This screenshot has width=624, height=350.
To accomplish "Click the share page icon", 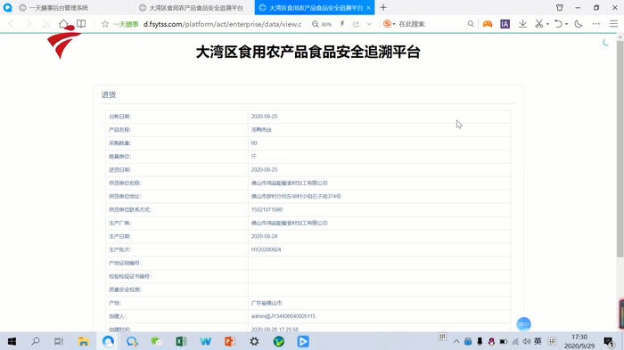I will tap(356, 24).
